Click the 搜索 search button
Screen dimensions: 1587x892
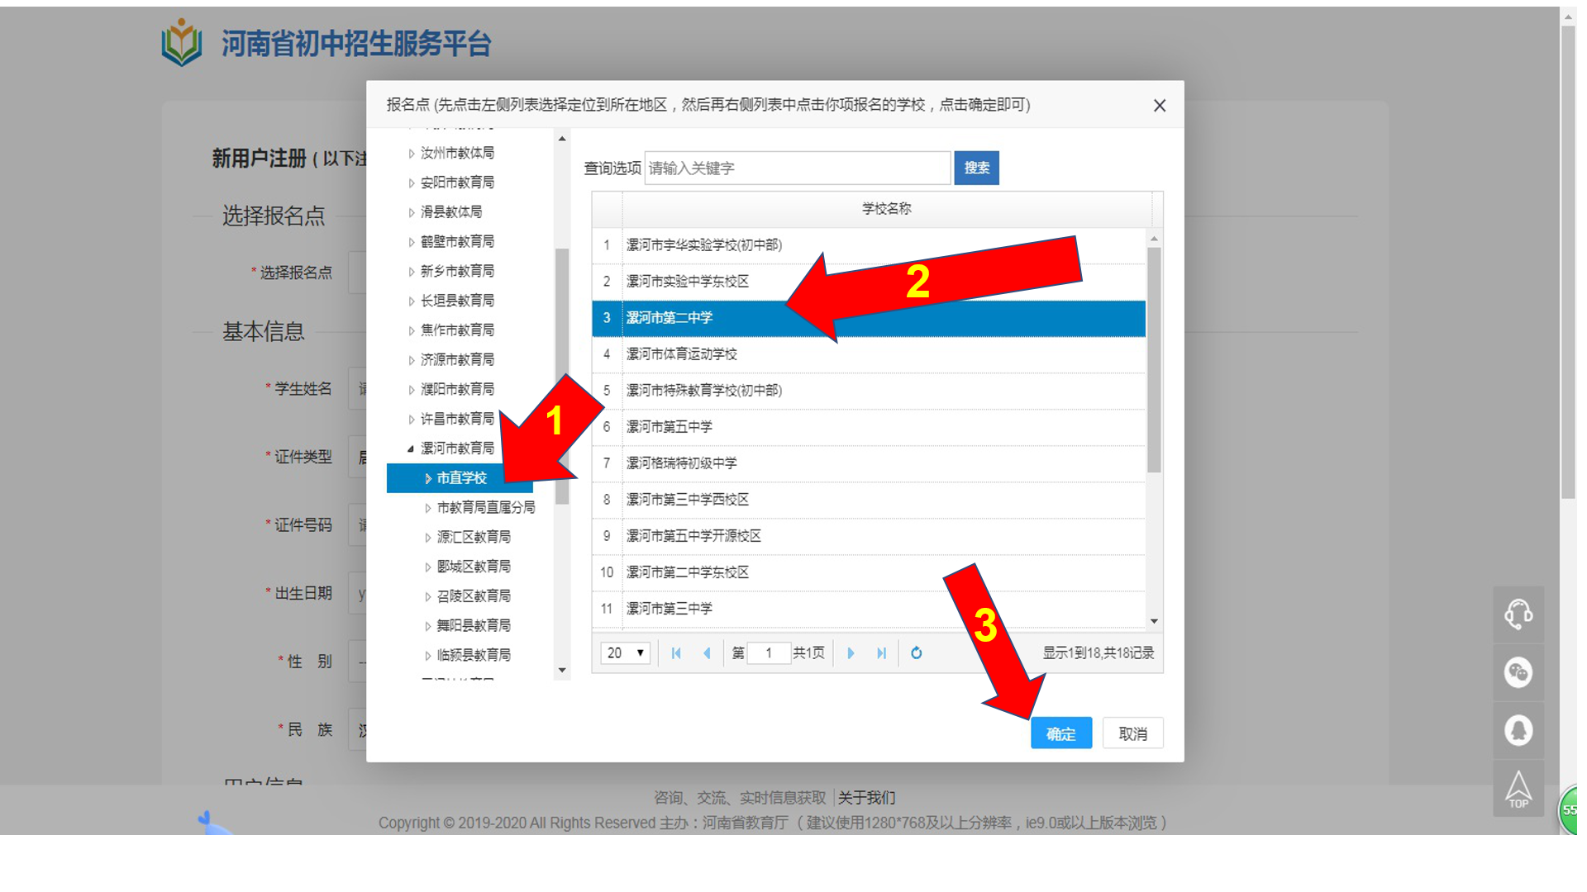coord(976,168)
